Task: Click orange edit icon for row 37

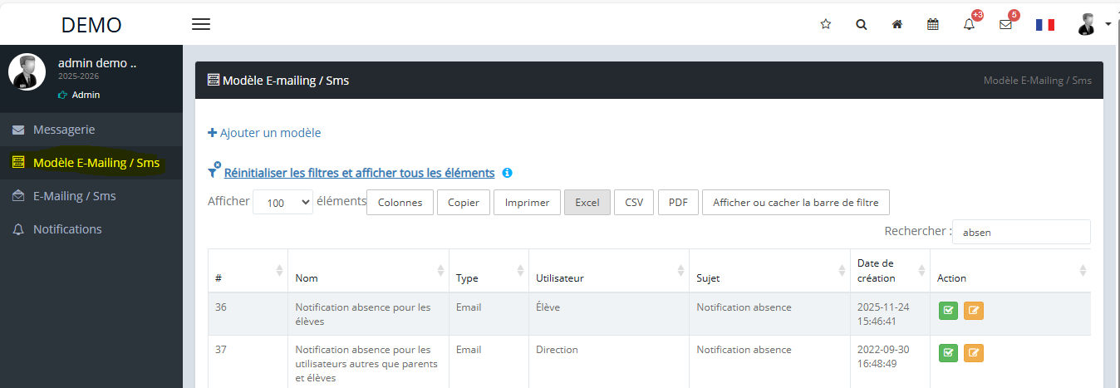Action: pyautogui.click(x=974, y=353)
